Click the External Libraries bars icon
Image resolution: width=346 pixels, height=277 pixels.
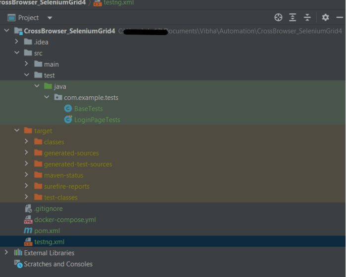(x=18, y=252)
